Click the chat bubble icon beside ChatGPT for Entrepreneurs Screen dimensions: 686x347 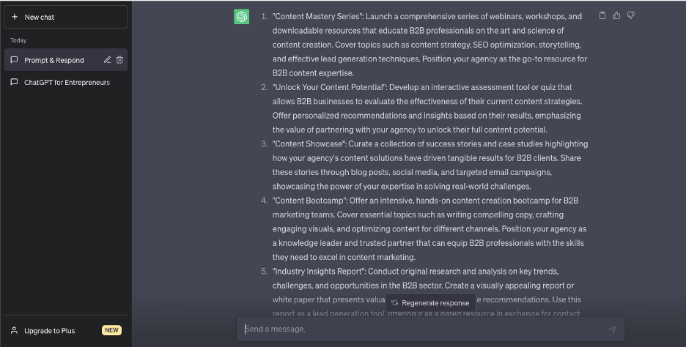[14, 82]
